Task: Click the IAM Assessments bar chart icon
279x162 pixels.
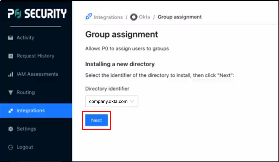Action: tap(11, 74)
